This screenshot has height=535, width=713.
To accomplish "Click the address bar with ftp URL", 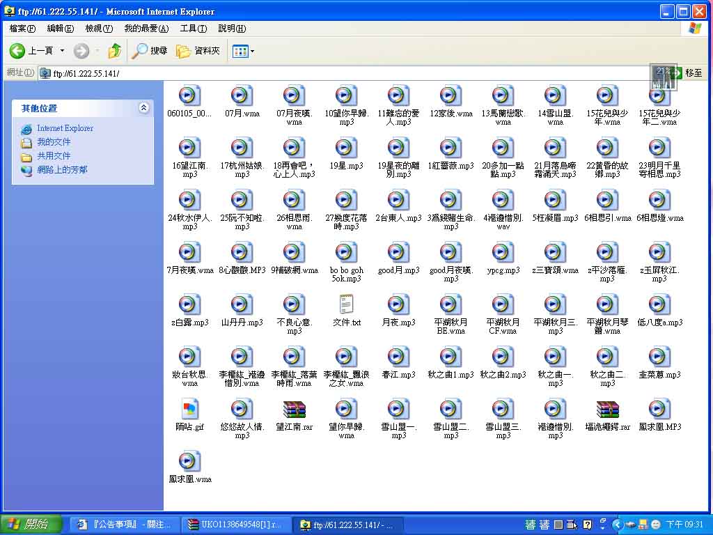I will click(x=348, y=73).
